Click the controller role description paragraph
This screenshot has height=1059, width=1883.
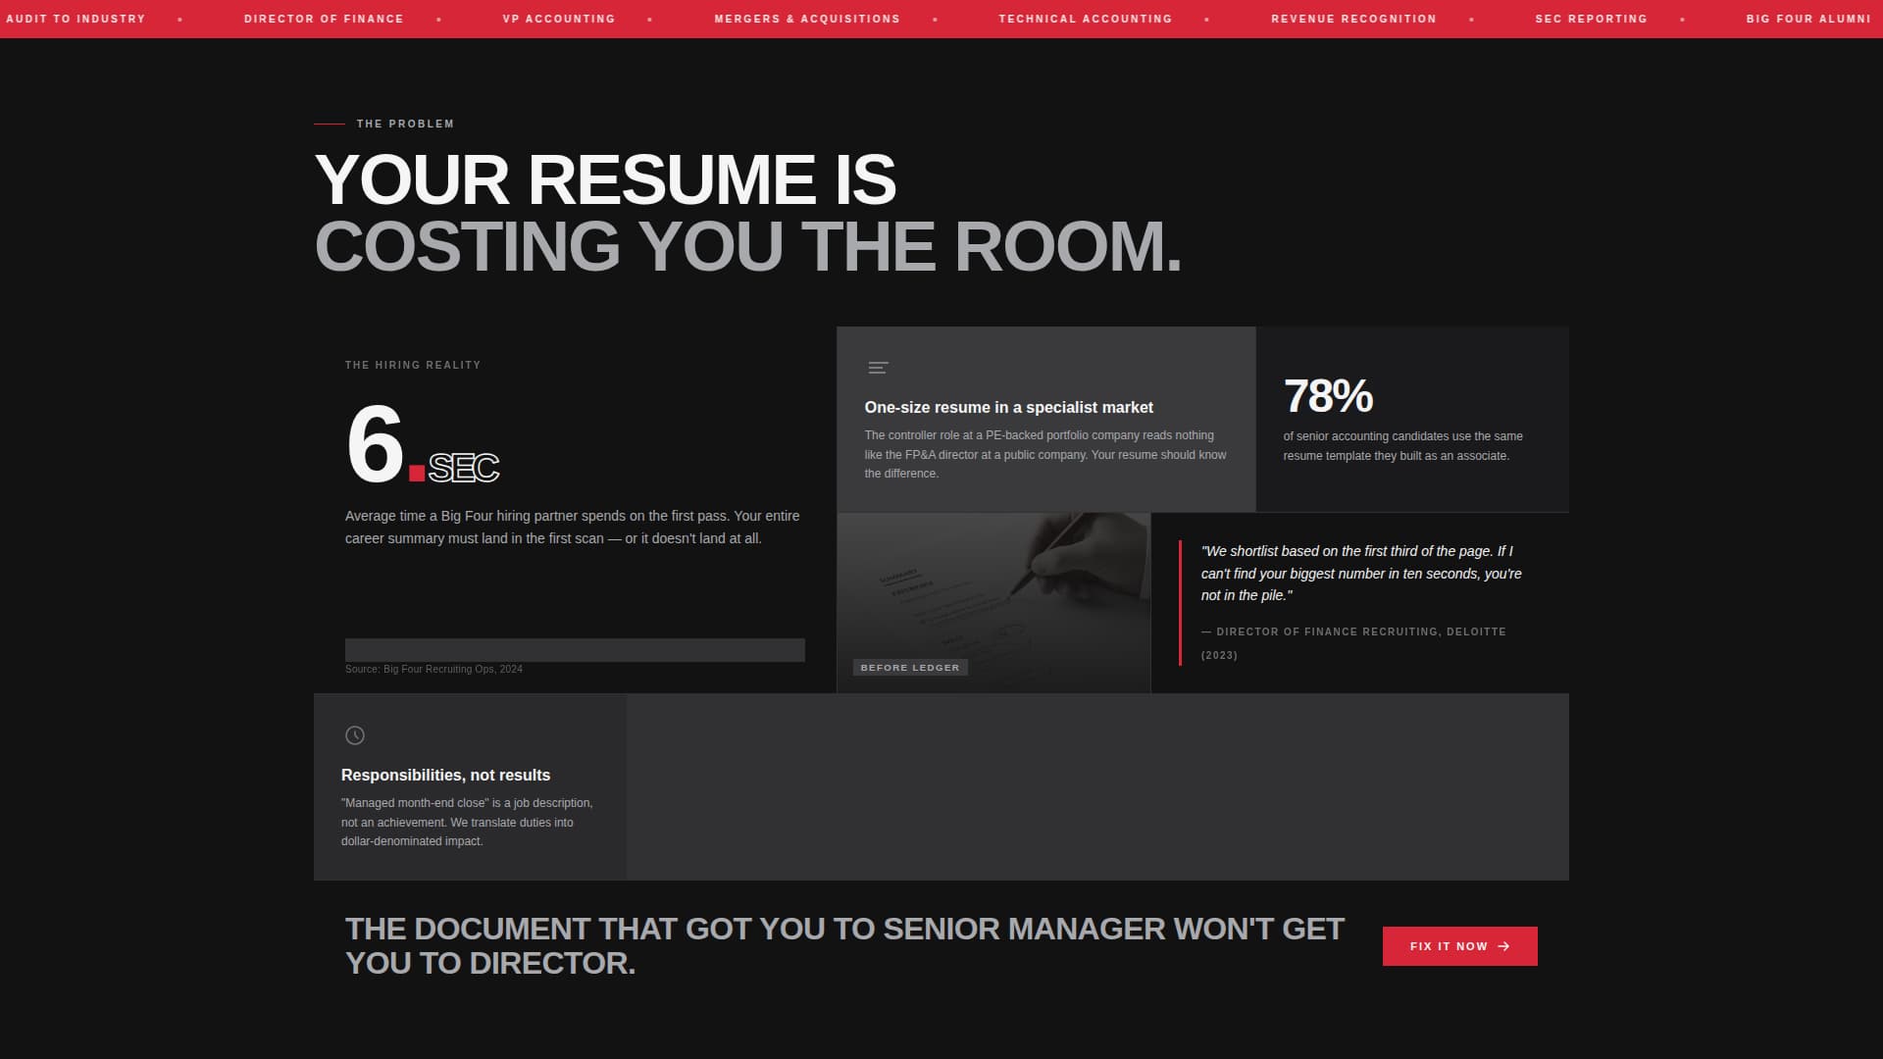pos(1045,454)
